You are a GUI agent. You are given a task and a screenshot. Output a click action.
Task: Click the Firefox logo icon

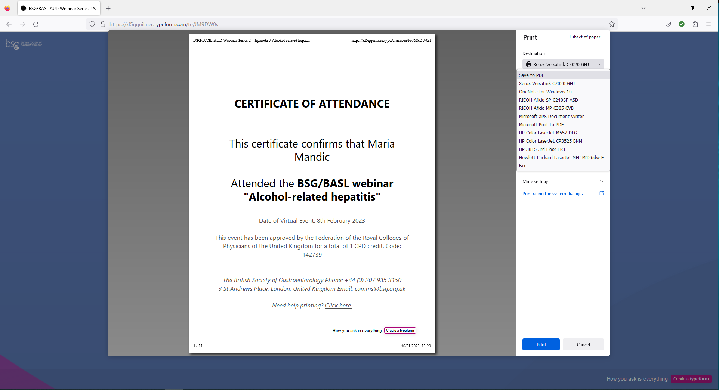[x=7, y=8]
